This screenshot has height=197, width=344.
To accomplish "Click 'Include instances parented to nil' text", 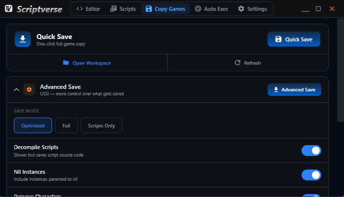I will [x=45, y=179].
